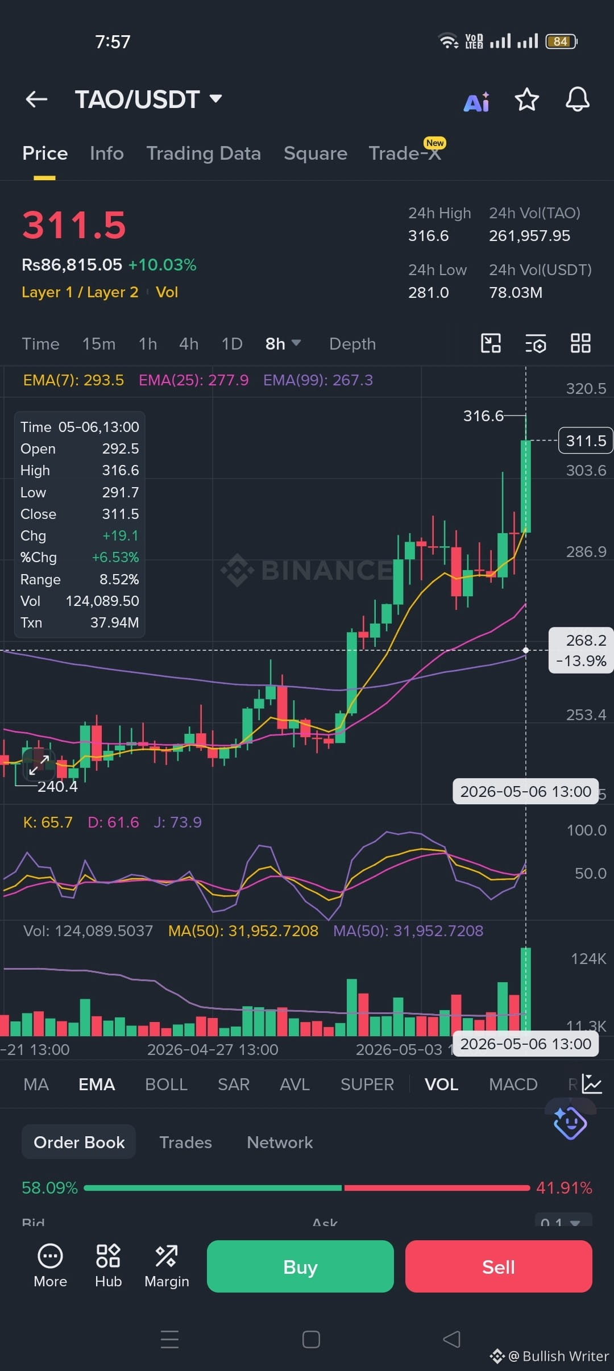
Task: Toggle the MA indicator
Action: [36, 1084]
